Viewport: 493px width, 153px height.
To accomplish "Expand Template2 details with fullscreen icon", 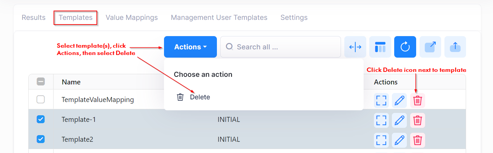I will (381, 140).
